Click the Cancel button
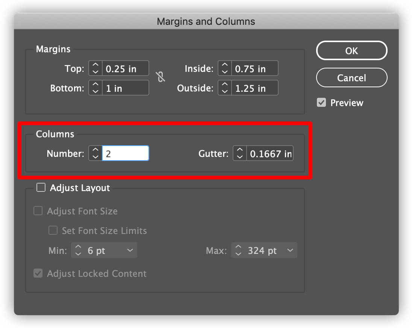Image resolution: width=412 pixels, height=328 pixels. 351,78
